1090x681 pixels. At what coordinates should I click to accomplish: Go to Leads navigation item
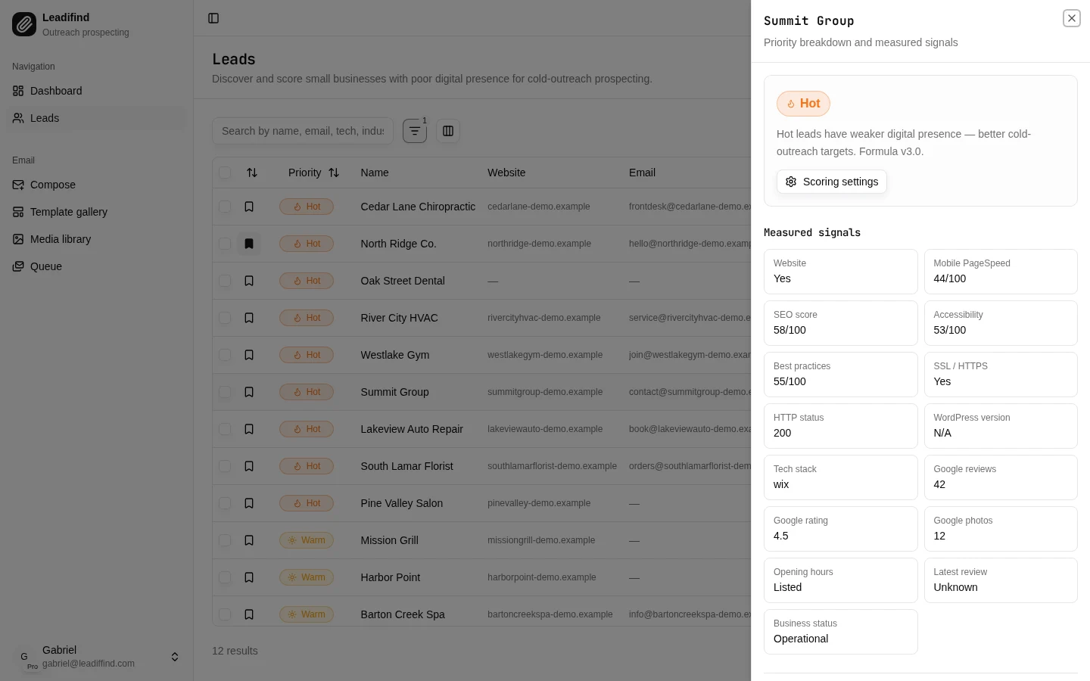(x=97, y=118)
